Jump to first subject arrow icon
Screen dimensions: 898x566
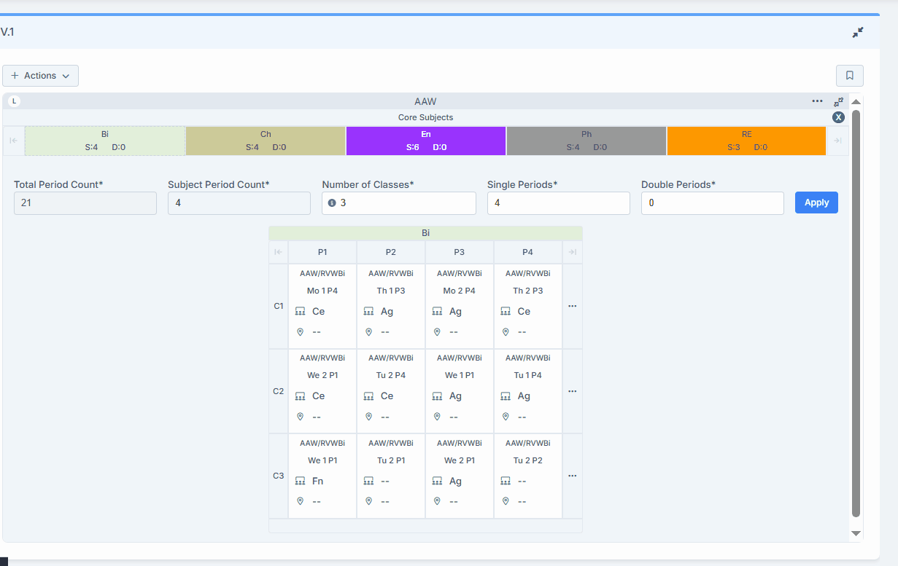pyautogui.click(x=14, y=141)
